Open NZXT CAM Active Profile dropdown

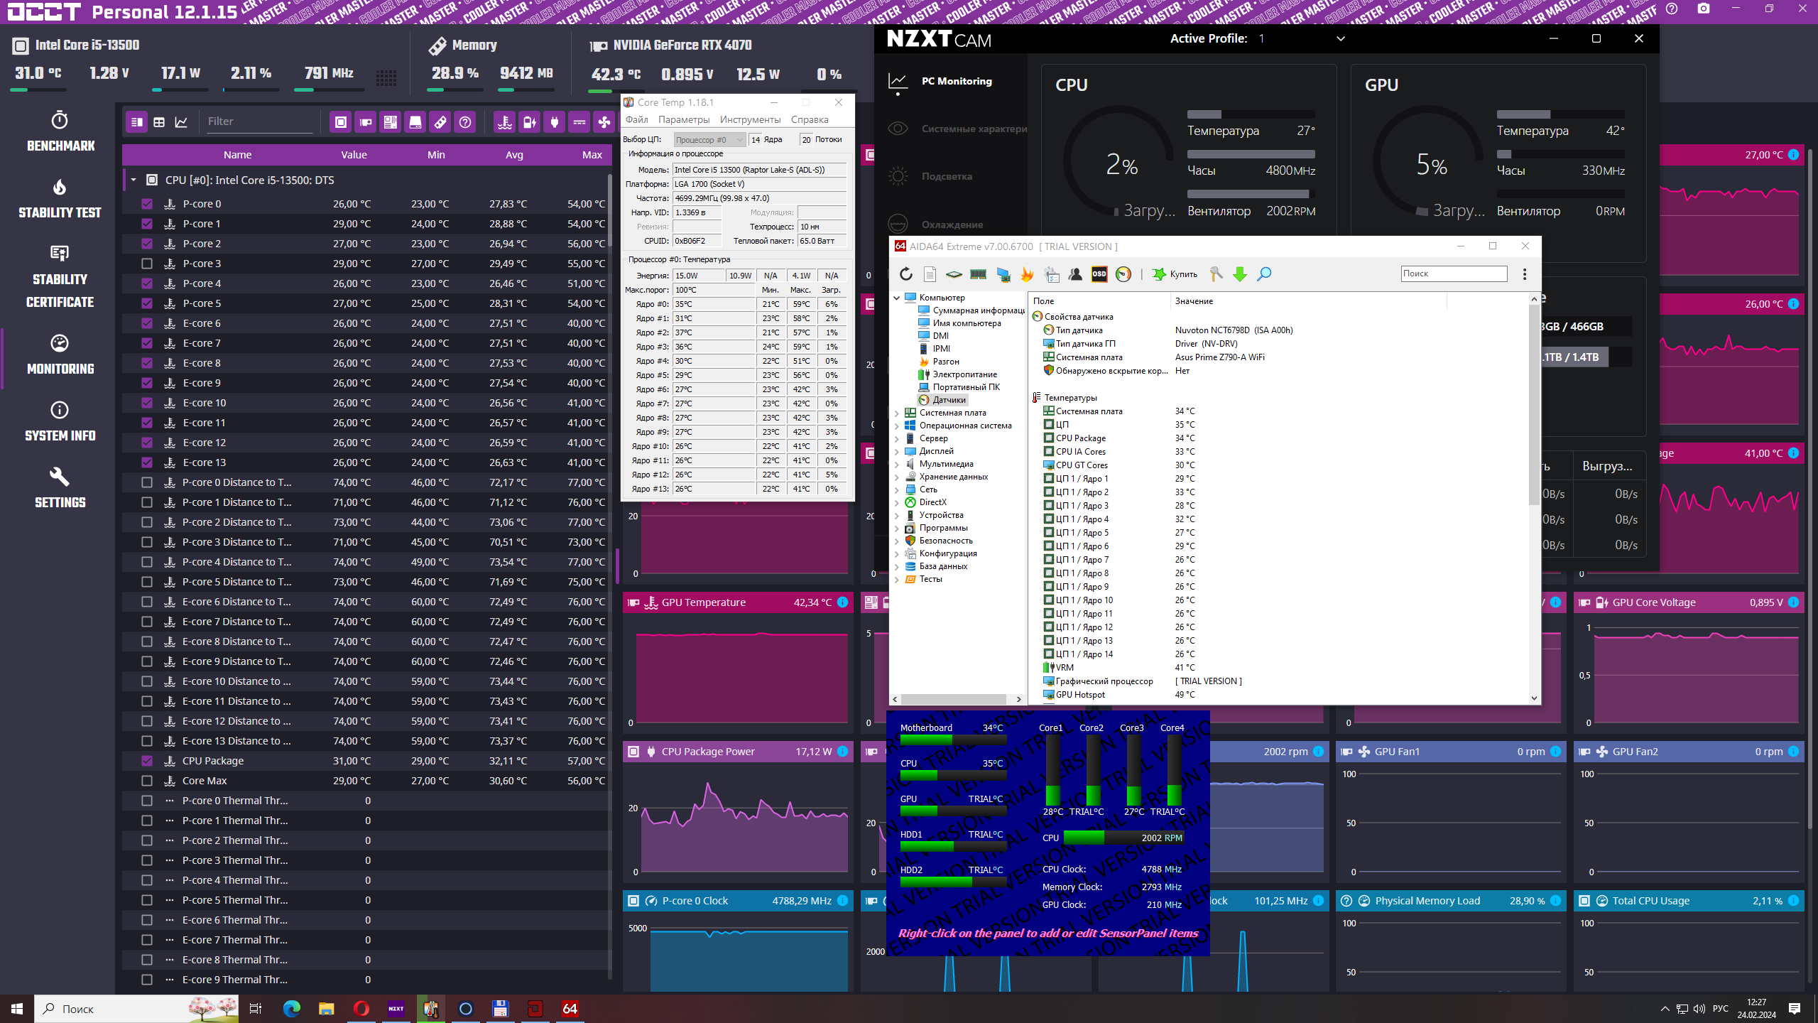click(1340, 39)
